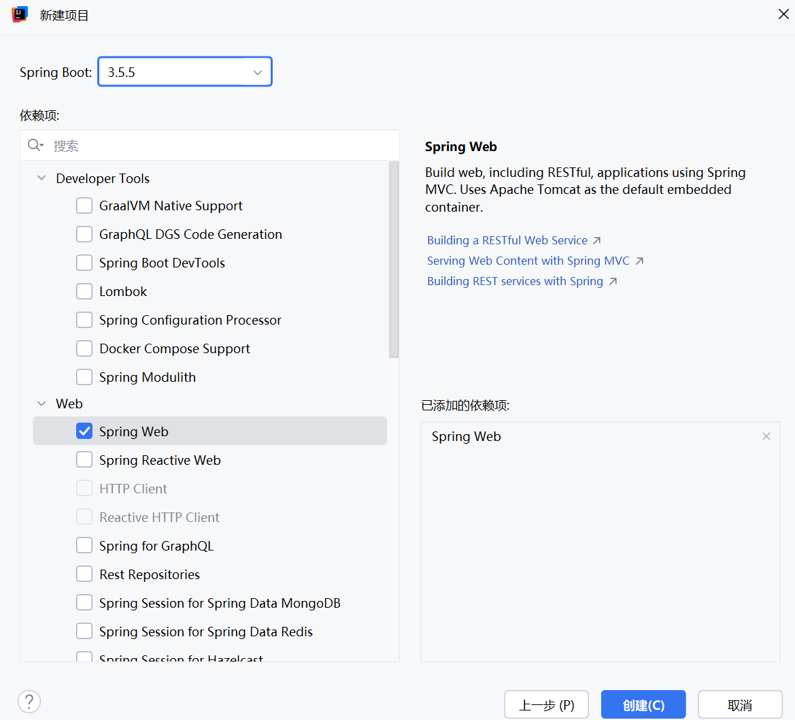Remove Spring Web from added dependencies

pyautogui.click(x=766, y=436)
